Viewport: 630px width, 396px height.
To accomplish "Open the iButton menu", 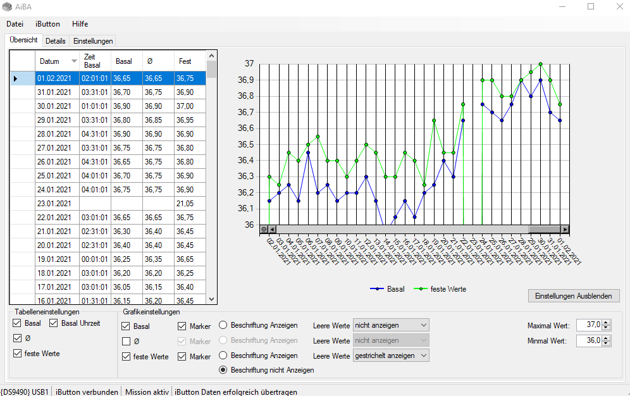I will [x=47, y=23].
